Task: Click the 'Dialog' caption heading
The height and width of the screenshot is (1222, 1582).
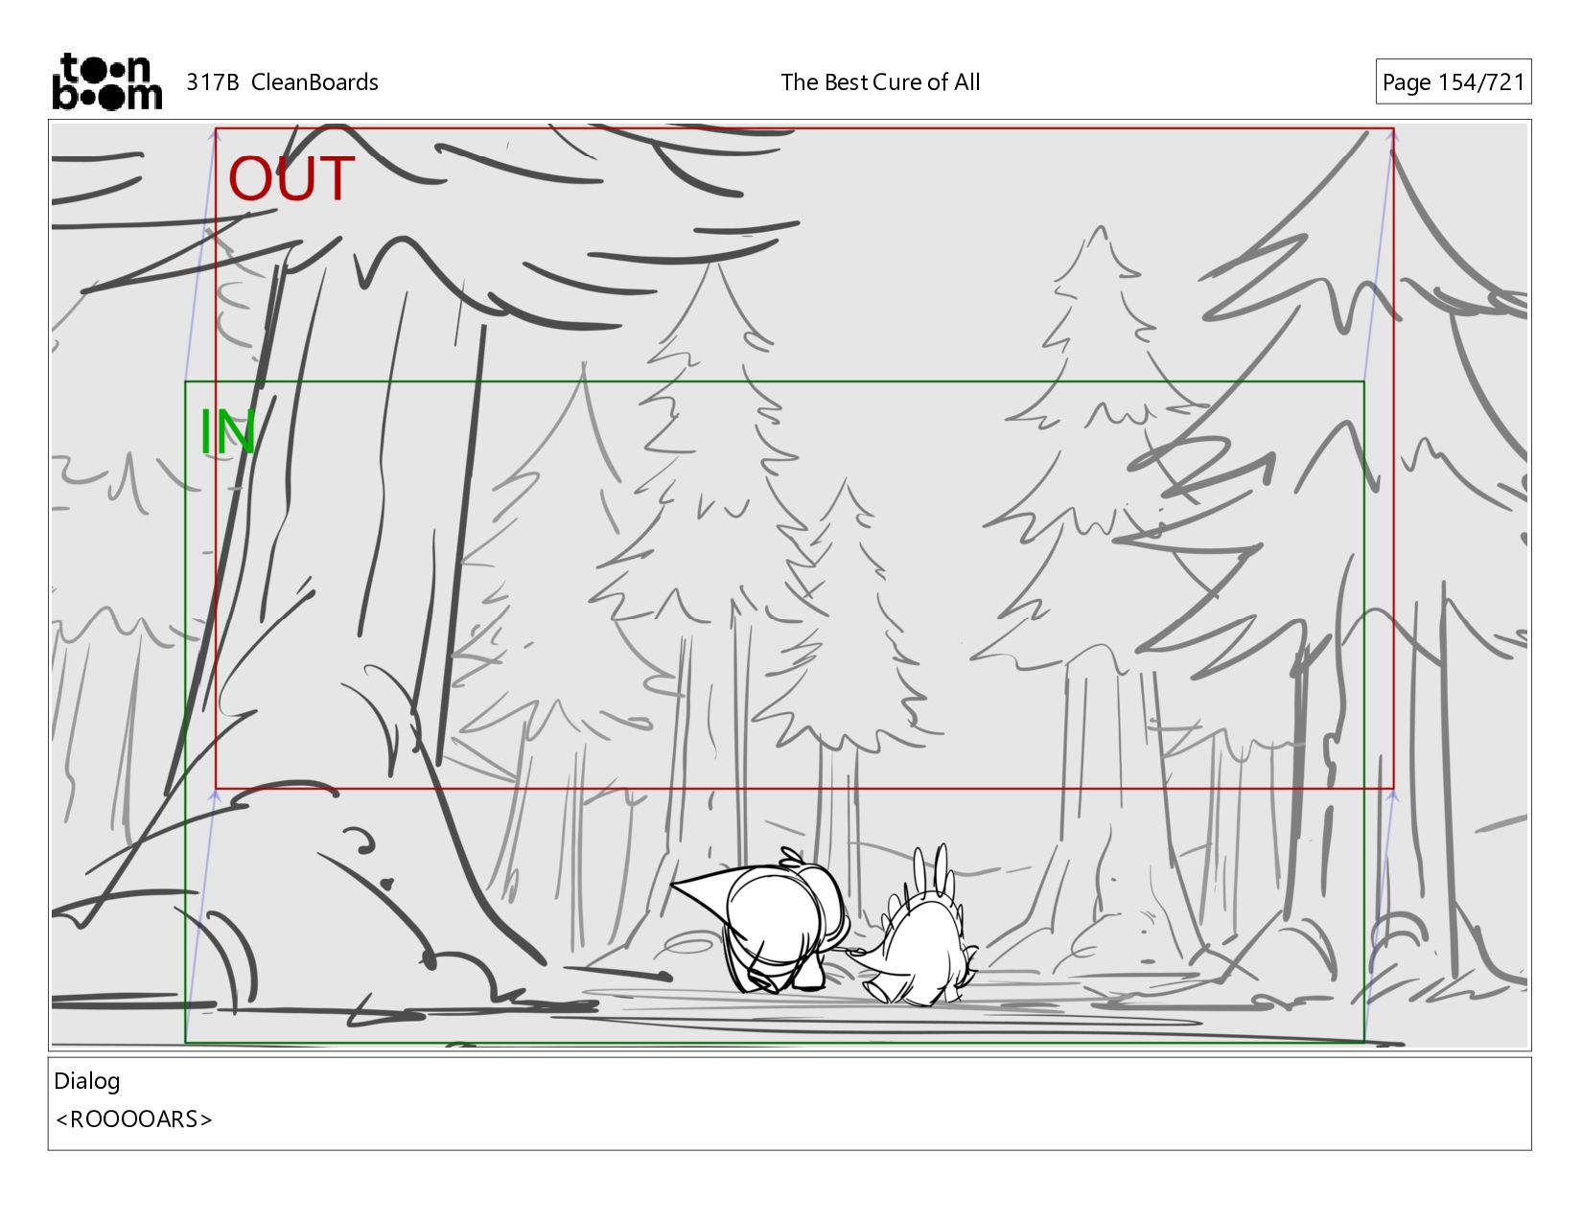Action: point(87,1081)
